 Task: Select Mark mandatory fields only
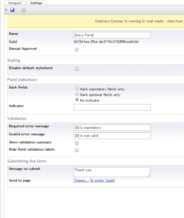click(x=77, y=89)
